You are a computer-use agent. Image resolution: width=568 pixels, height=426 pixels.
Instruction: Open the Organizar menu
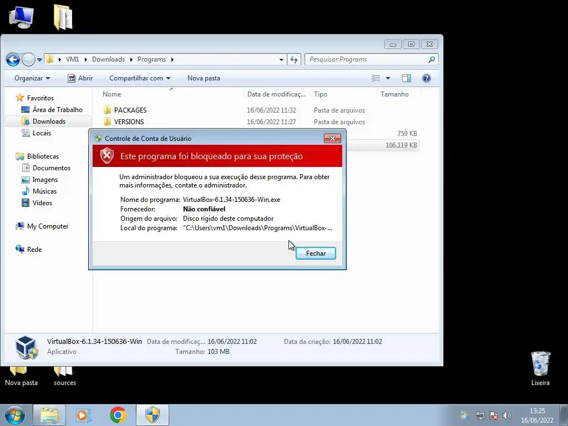click(x=32, y=78)
